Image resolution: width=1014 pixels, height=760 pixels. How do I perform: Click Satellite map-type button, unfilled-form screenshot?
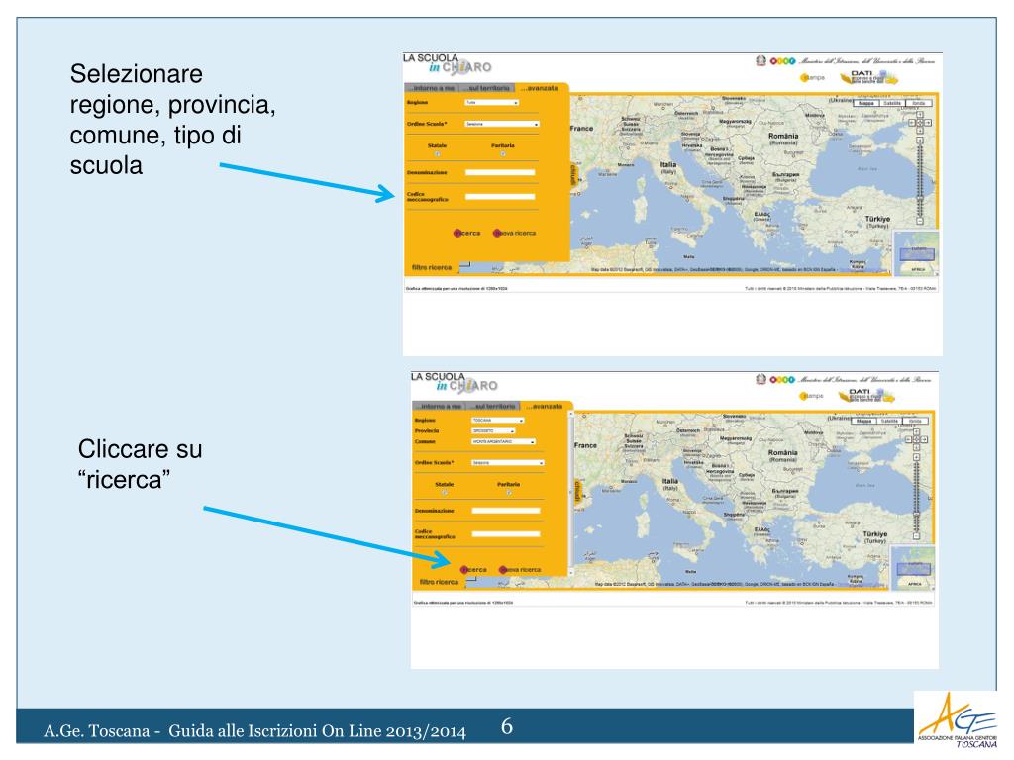pos(892,103)
